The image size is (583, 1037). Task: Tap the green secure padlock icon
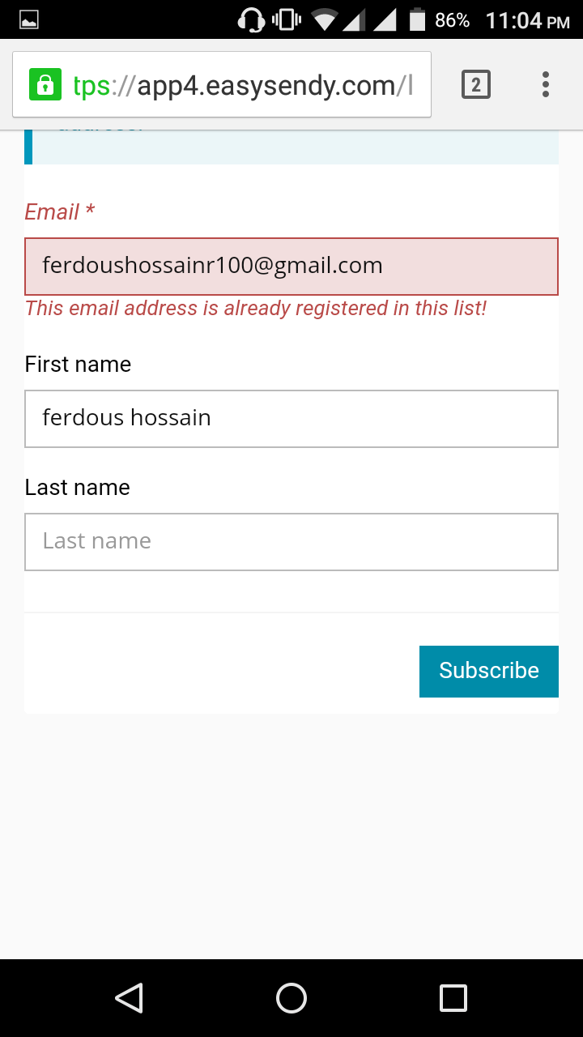pos(45,84)
